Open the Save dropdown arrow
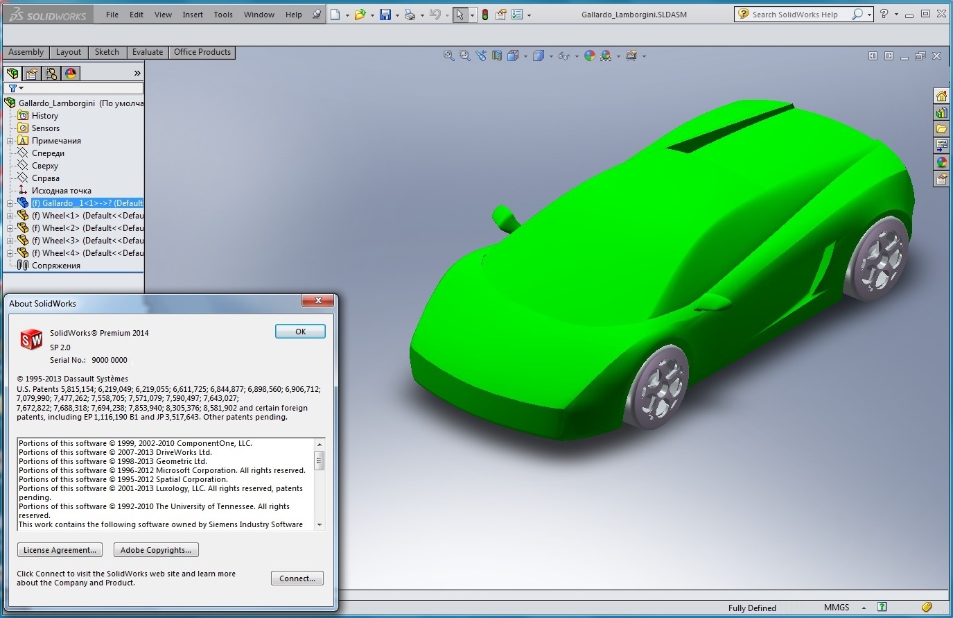The image size is (953, 618). [x=397, y=15]
